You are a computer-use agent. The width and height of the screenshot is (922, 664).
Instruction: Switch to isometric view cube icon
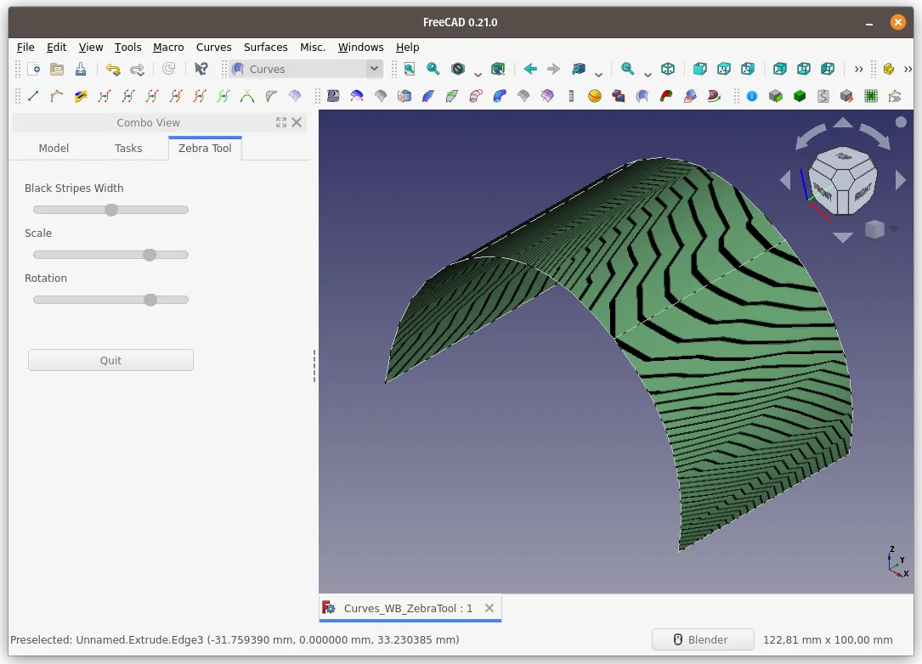[x=668, y=70]
